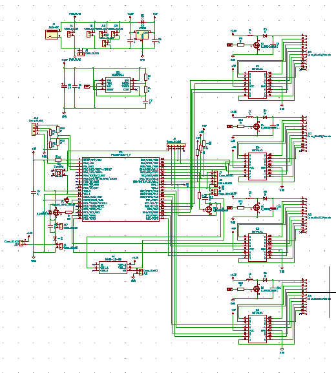Click the tactile push button switch symbol

(59, 173)
